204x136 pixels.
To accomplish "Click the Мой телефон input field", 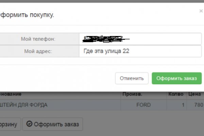I will (140, 39).
